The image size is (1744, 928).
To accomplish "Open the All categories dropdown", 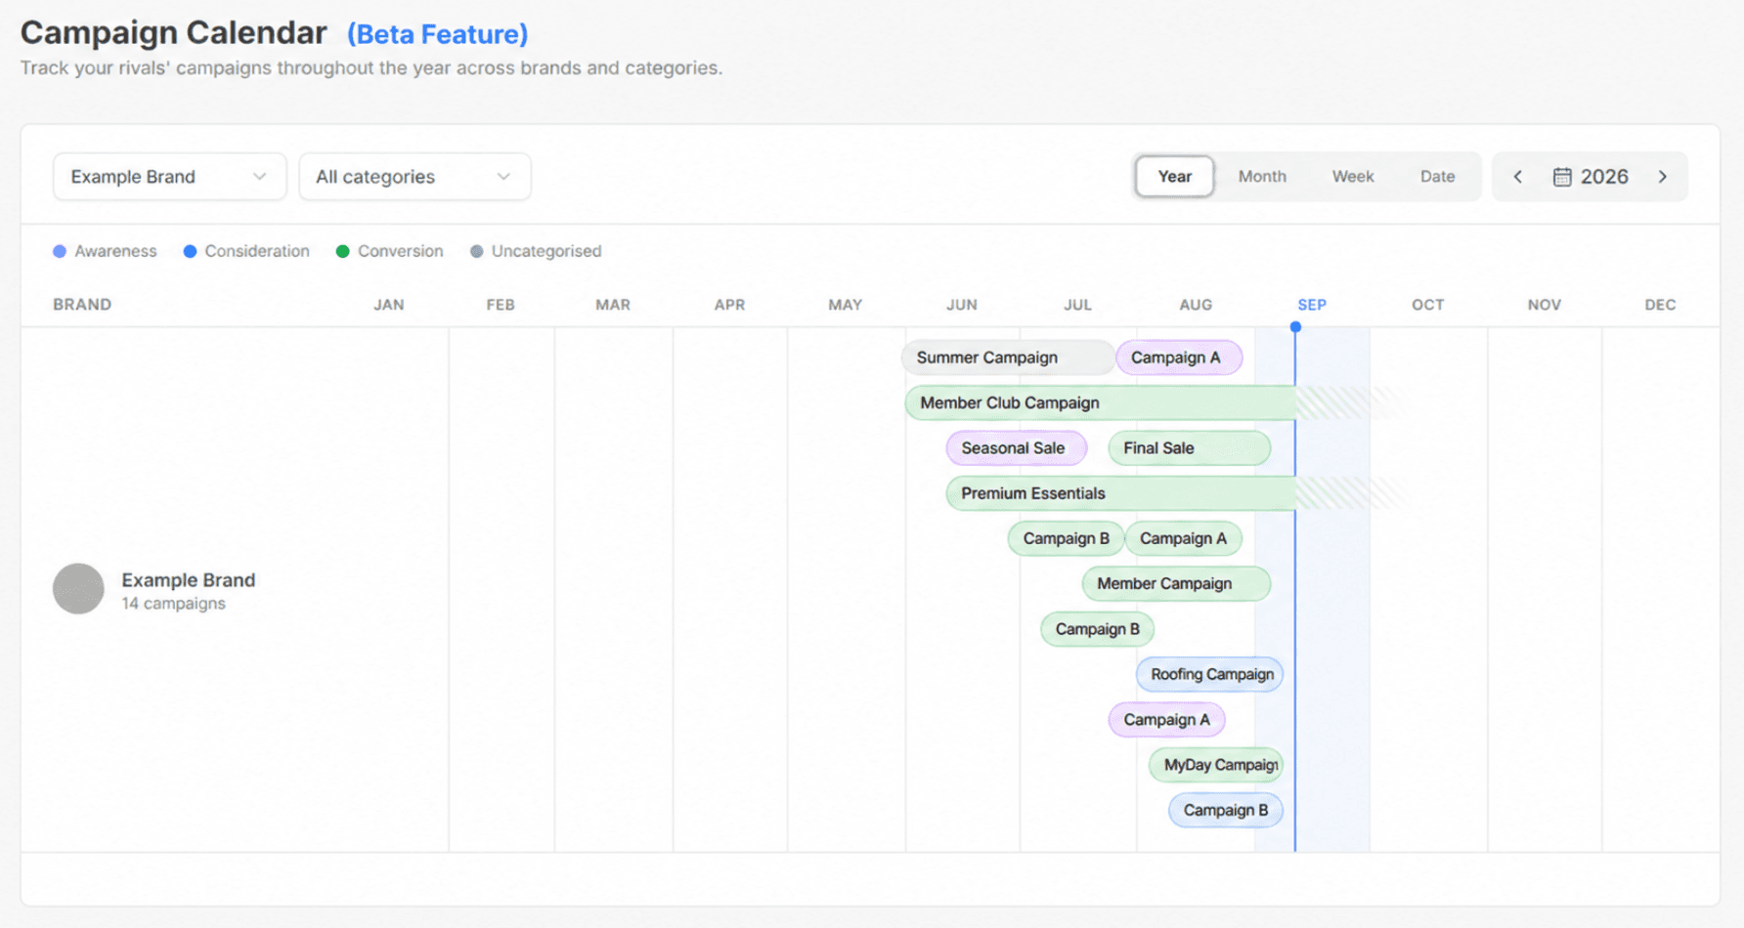I will 414,177.
